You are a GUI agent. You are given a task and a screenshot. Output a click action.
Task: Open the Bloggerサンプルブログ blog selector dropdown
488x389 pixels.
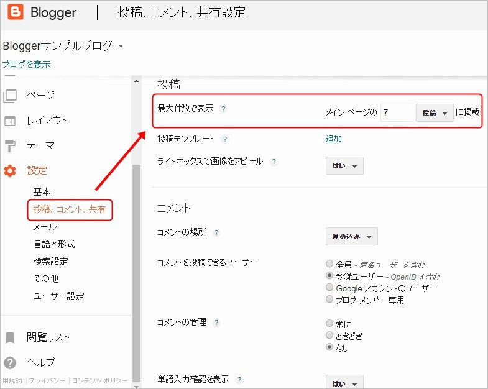click(121, 46)
